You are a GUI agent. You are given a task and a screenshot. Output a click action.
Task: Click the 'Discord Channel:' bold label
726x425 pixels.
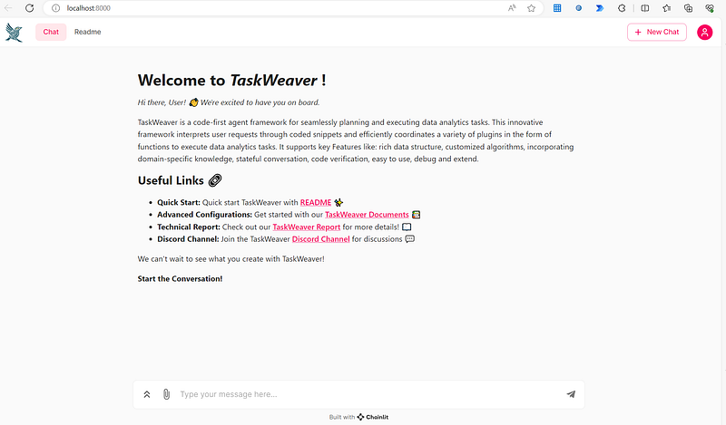tap(188, 239)
